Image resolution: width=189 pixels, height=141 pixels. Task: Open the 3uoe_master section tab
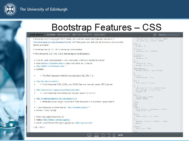pyautogui.click(x=100, y=35)
